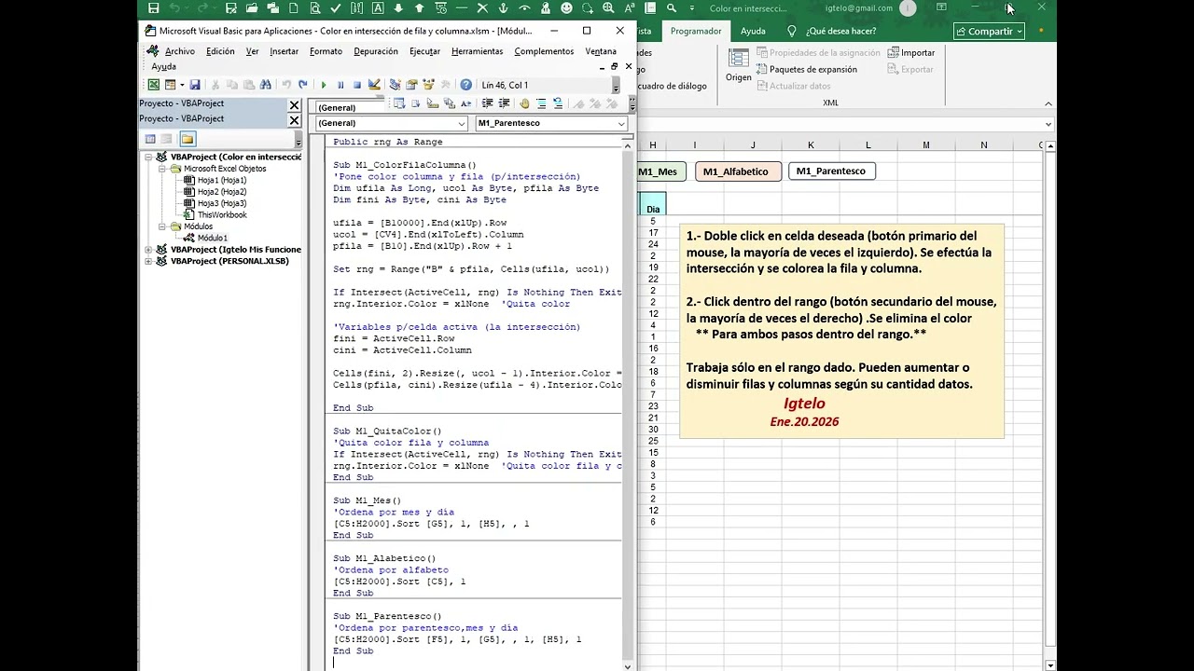The image size is (1194, 671).
Task: Click the smiley face icon in Excel toolbar
Action: (566, 8)
